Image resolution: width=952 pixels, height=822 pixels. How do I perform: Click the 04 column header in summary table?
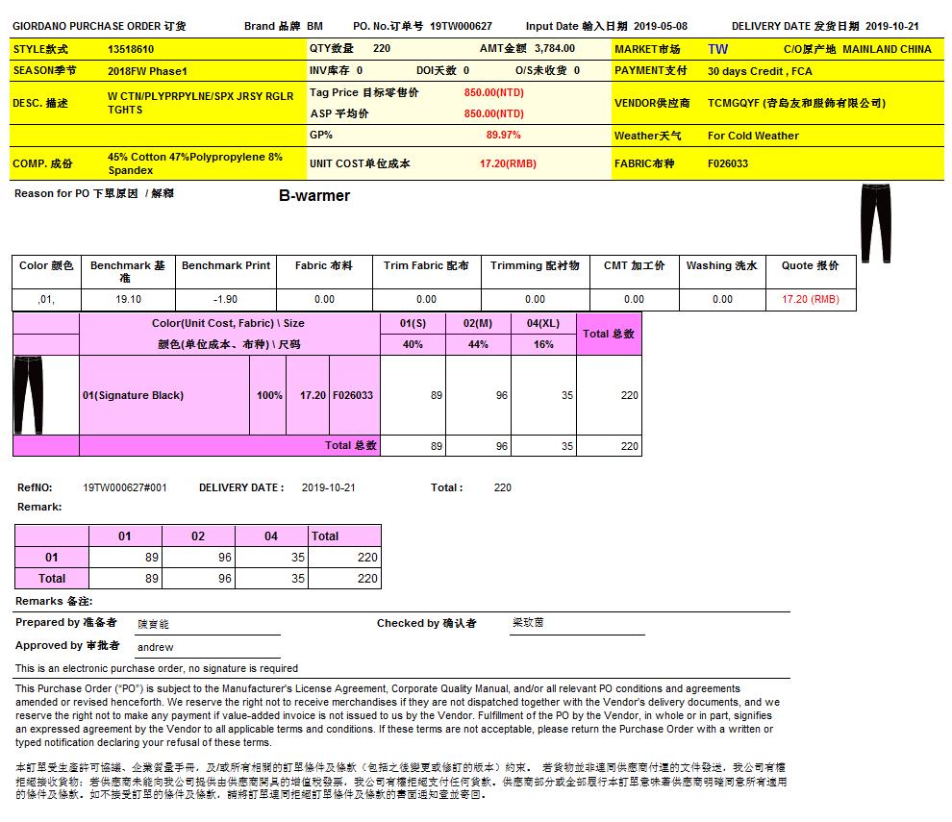pyautogui.click(x=271, y=536)
